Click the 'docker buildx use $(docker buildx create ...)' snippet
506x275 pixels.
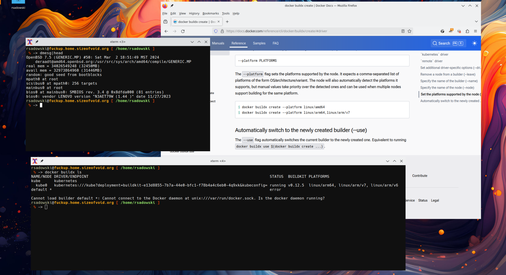click(280, 146)
